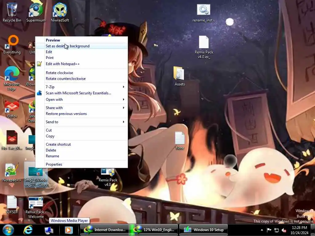Switch to Internet Download Manager taskbar window
This screenshot has width=315, height=236.
coord(105,230)
